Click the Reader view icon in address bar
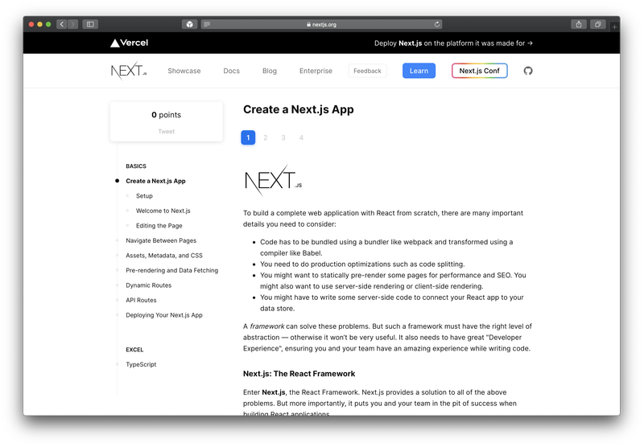 (x=207, y=24)
